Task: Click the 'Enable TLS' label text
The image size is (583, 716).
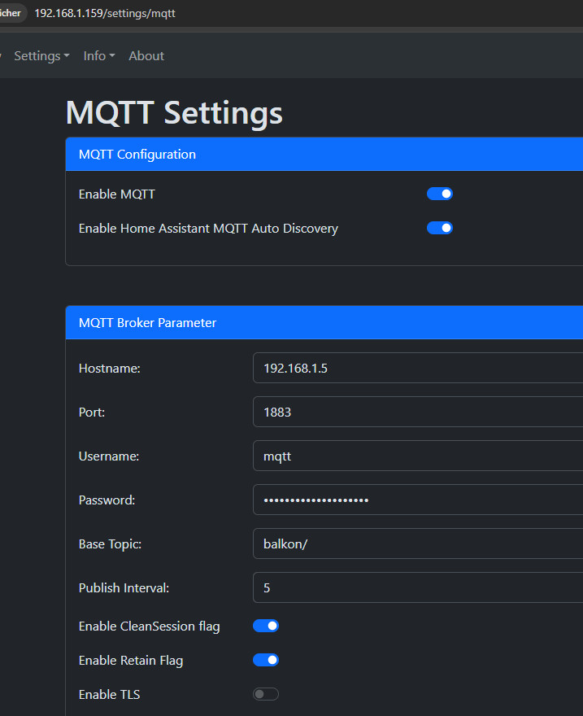Action: (109, 694)
